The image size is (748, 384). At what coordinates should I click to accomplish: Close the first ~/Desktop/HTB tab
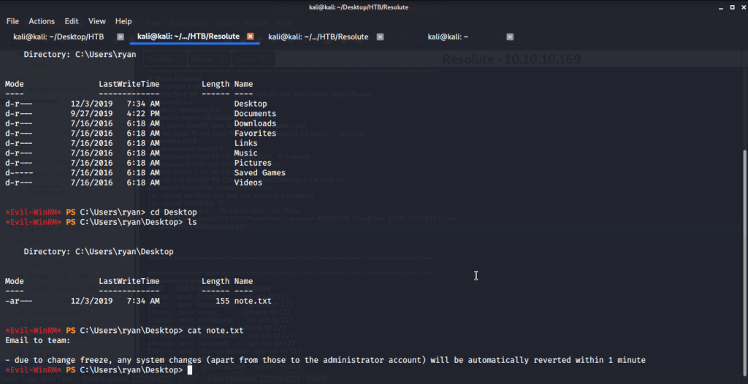120,37
